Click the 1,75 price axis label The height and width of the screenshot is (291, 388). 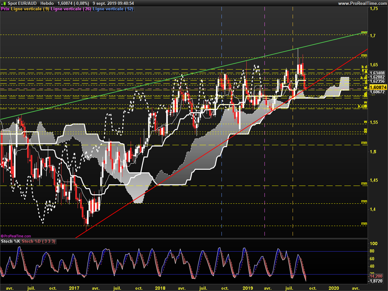coord(373,9)
